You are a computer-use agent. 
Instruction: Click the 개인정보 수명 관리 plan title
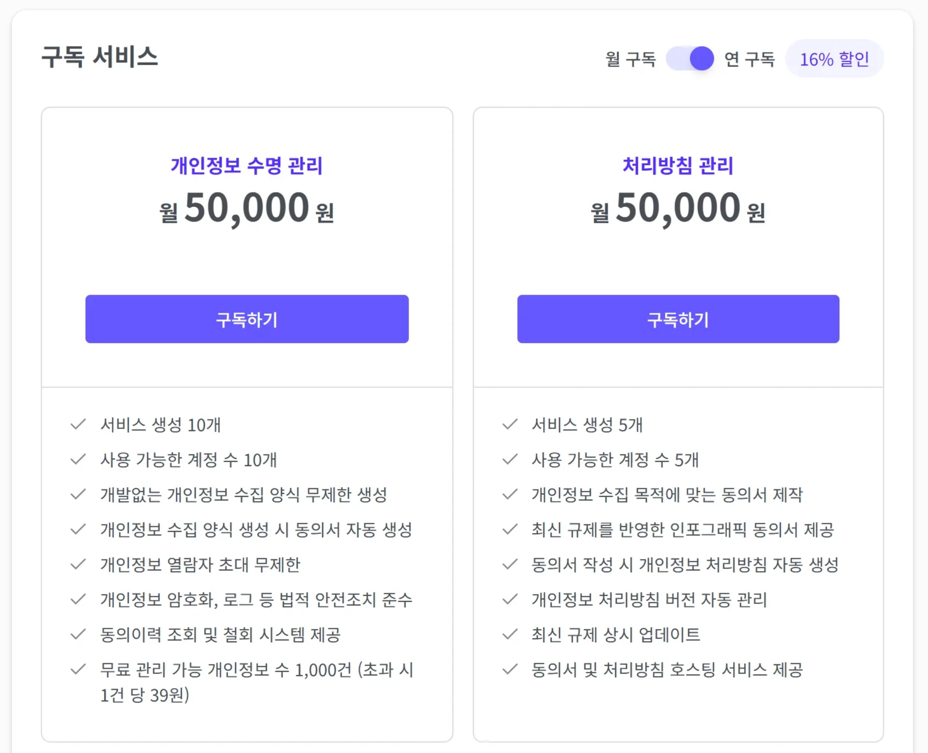pyautogui.click(x=246, y=165)
